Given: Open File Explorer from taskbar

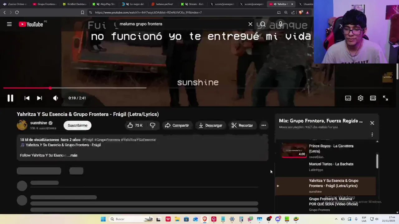Looking at the screenshot, I should [x=177, y=219].
